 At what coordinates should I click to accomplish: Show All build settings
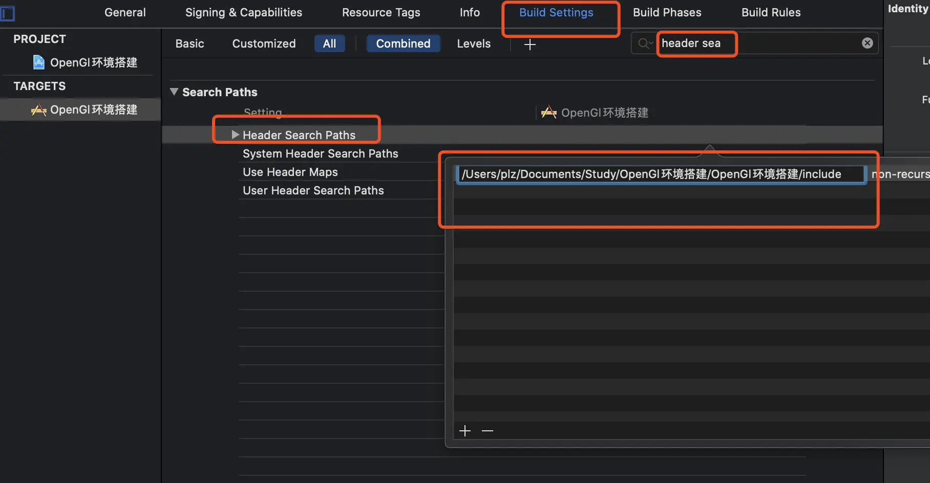pyautogui.click(x=329, y=43)
